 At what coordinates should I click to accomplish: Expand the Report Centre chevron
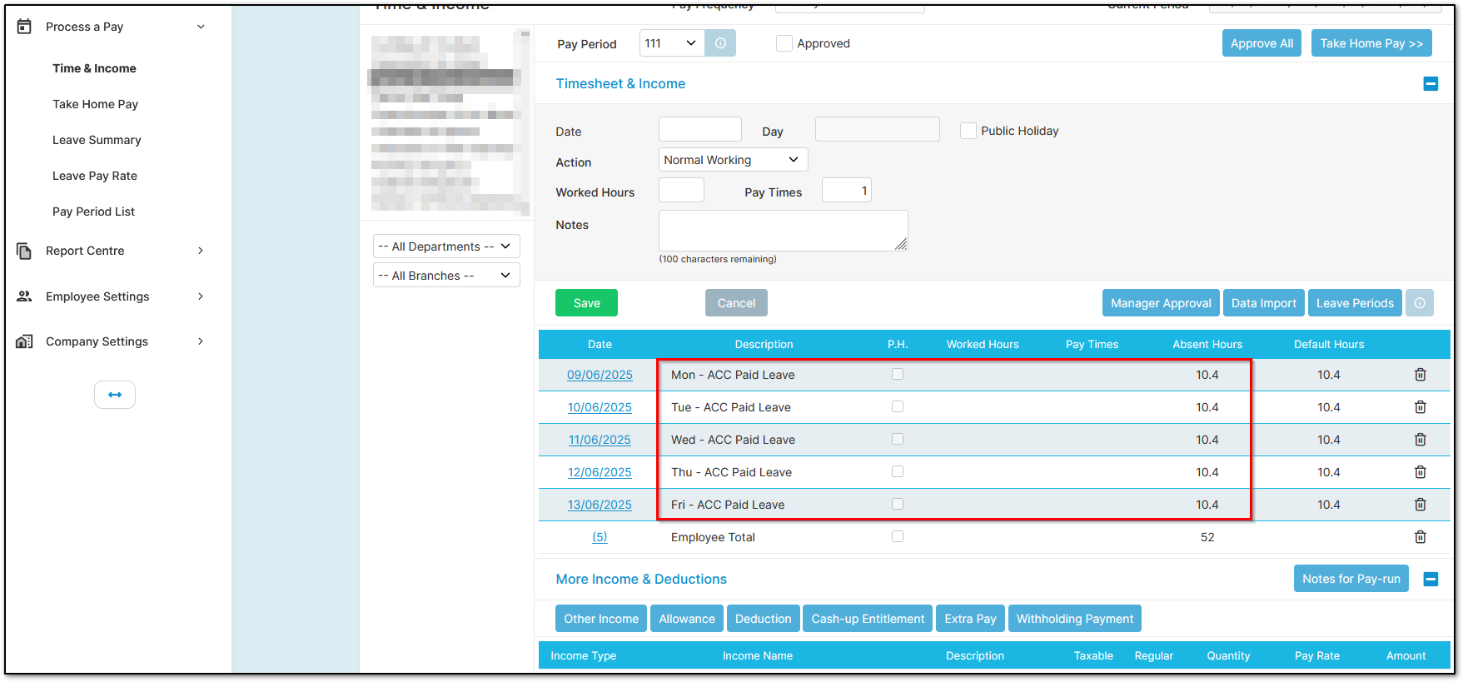point(201,251)
